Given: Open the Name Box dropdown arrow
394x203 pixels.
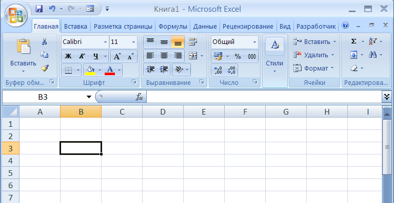Looking at the screenshot, I should (x=89, y=97).
